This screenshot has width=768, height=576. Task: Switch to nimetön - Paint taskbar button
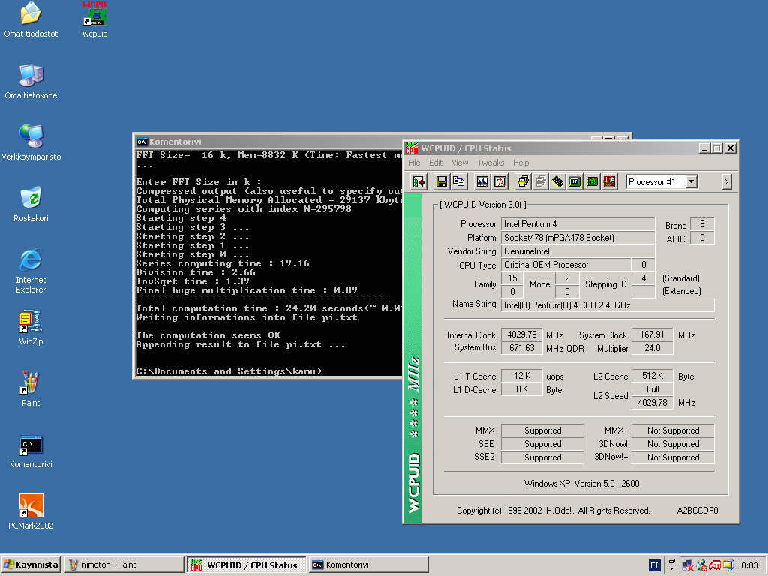pos(124,565)
